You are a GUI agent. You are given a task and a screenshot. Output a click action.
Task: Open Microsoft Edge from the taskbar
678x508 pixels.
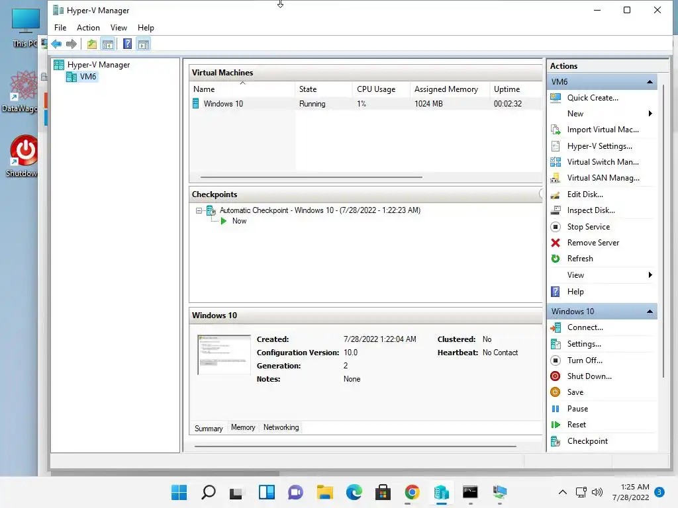pos(354,492)
